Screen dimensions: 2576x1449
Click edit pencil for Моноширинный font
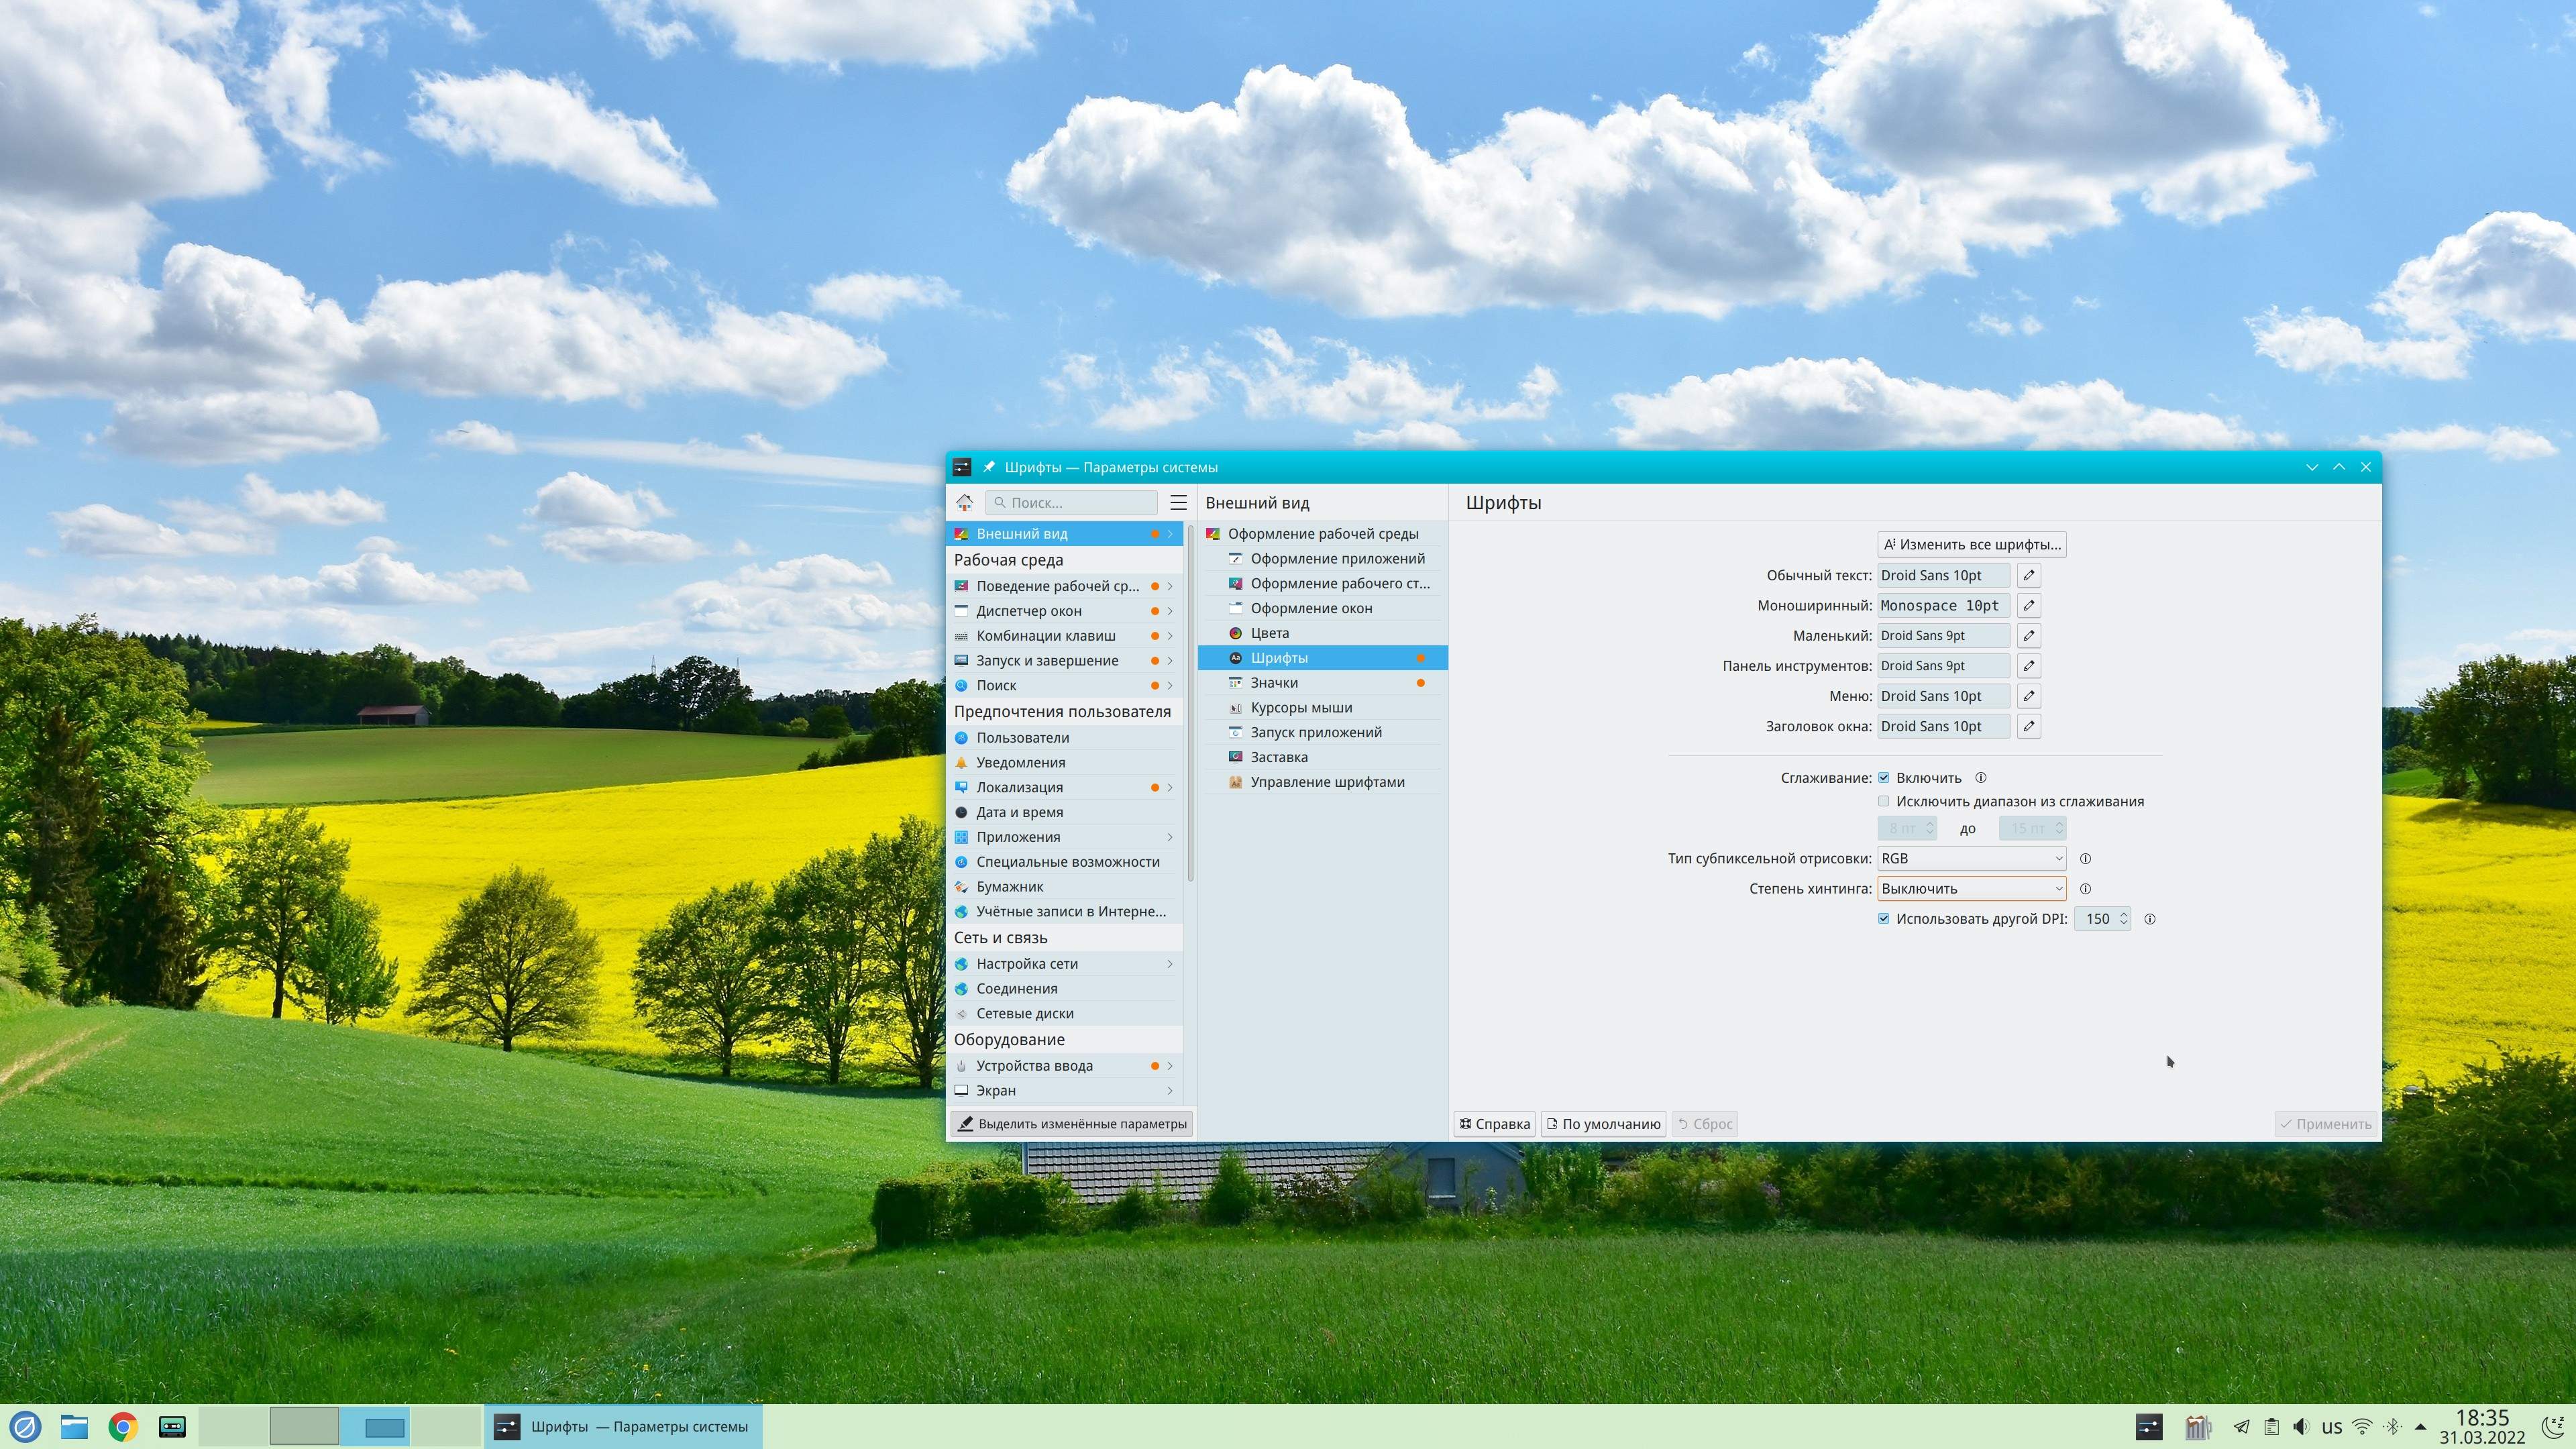(x=2028, y=606)
